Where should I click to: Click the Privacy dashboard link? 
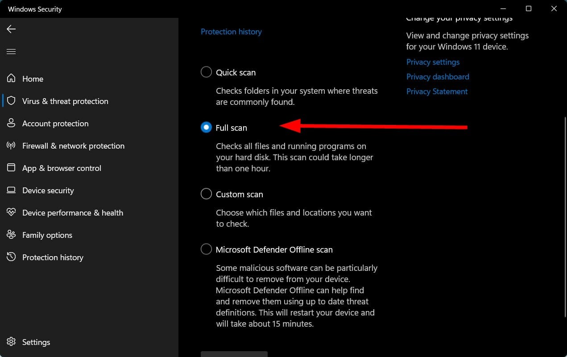click(438, 76)
